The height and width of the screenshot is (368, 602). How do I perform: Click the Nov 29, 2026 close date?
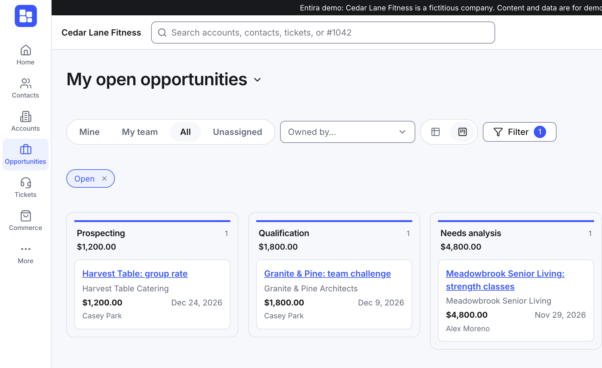560,315
